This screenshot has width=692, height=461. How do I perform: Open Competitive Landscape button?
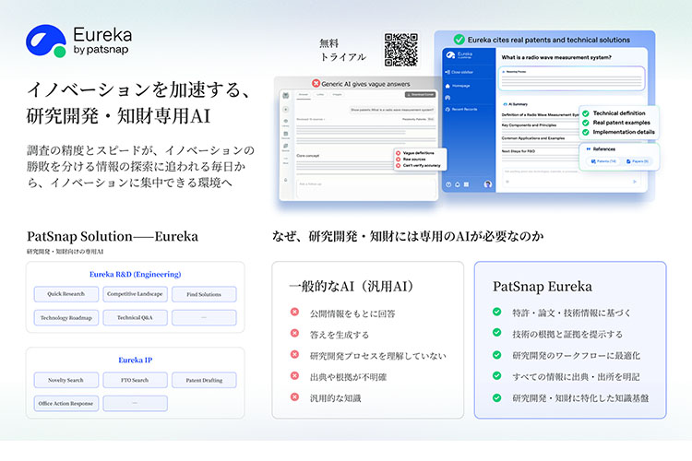coord(135,294)
